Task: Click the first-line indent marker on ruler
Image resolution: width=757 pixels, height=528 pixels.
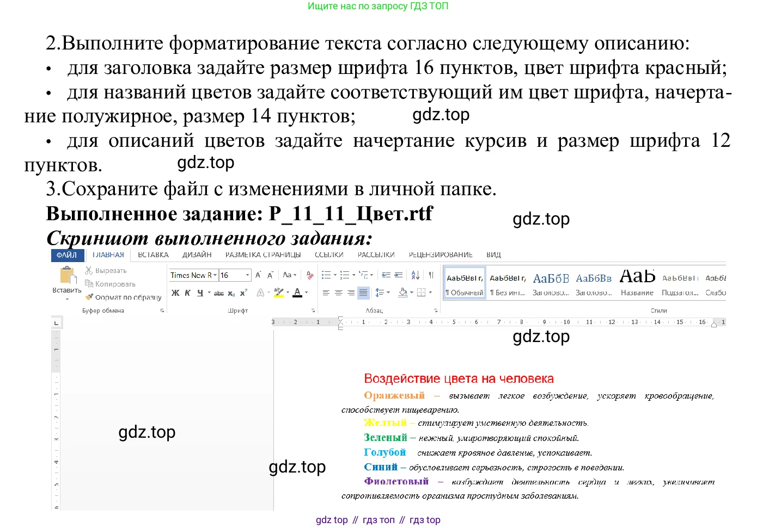Action: pos(340,319)
